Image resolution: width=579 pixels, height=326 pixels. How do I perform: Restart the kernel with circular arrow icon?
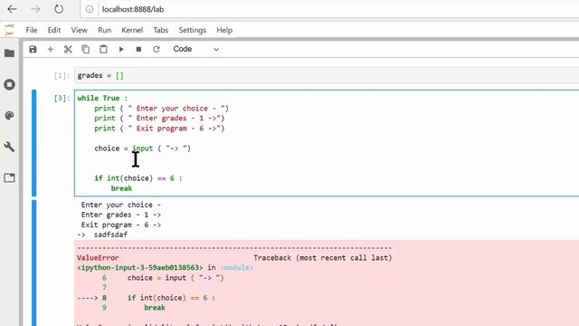[x=157, y=49]
